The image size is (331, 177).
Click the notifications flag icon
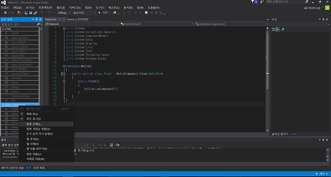tap(253, 2)
